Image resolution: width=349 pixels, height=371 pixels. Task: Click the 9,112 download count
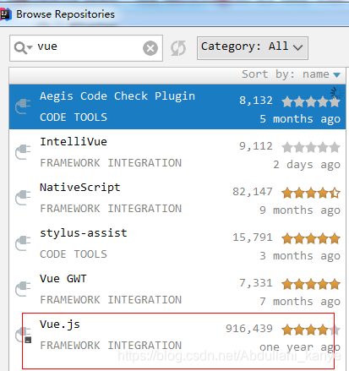(x=256, y=146)
